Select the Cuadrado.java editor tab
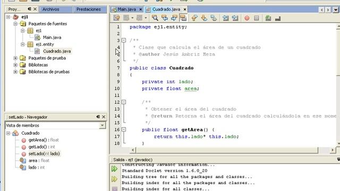Image resolution: width=340 pixels, height=191 pixels. point(166,10)
